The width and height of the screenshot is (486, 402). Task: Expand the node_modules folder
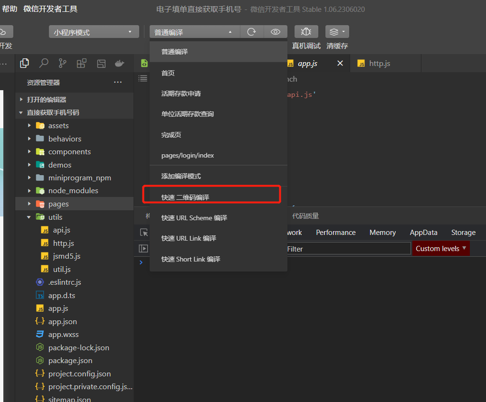coord(75,191)
